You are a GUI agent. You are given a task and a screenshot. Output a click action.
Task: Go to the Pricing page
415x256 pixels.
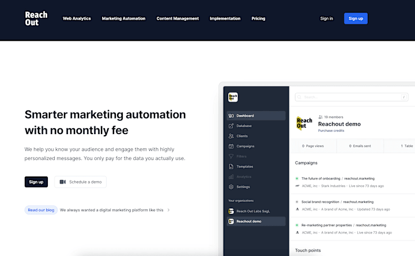click(258, 18)
